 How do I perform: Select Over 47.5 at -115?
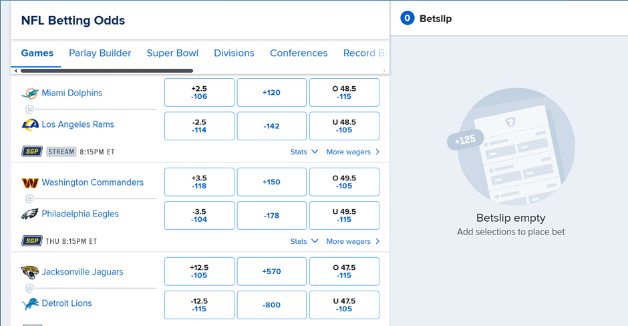[x=344, y=271]
